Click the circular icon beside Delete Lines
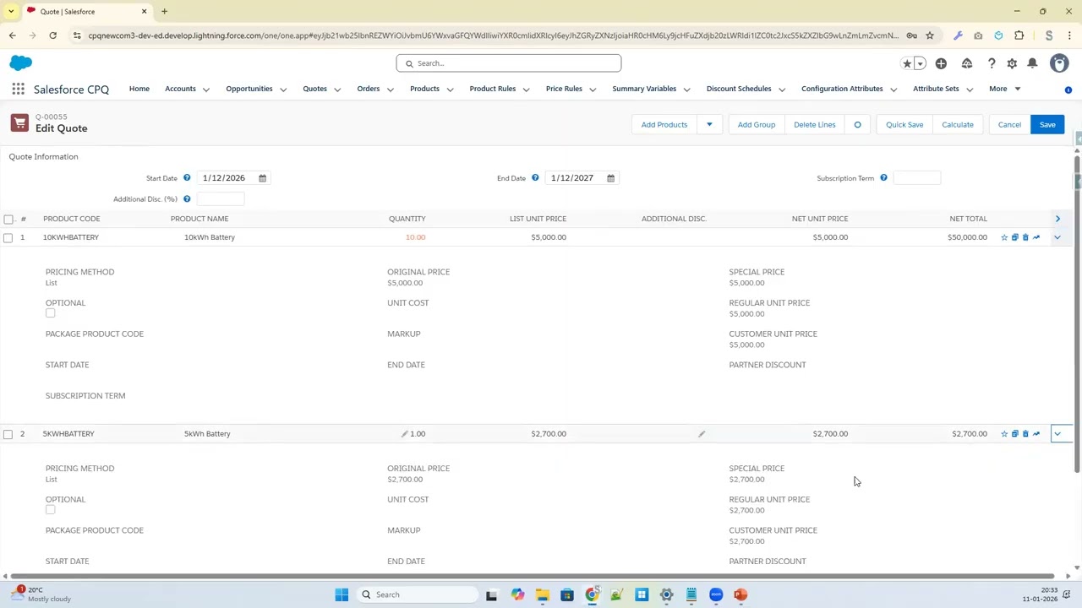1082x608 pixels. click(x=857, y=125)
